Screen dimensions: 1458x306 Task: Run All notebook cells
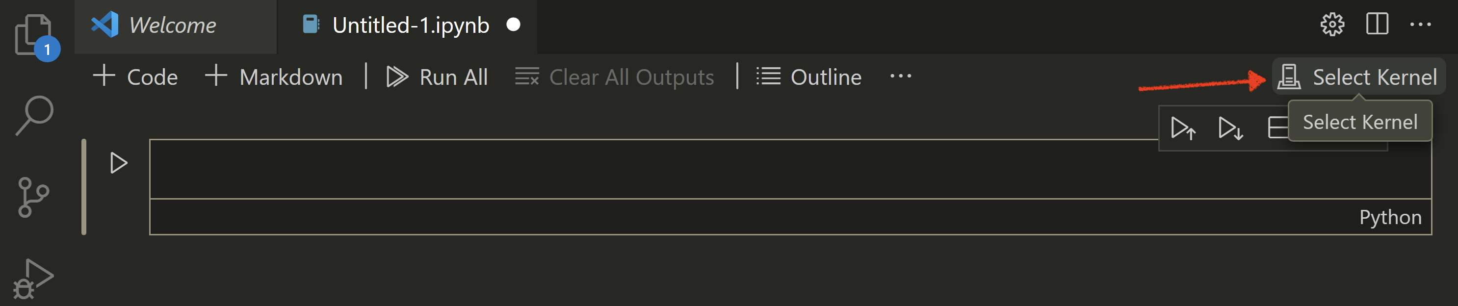(x=437, y=76)
